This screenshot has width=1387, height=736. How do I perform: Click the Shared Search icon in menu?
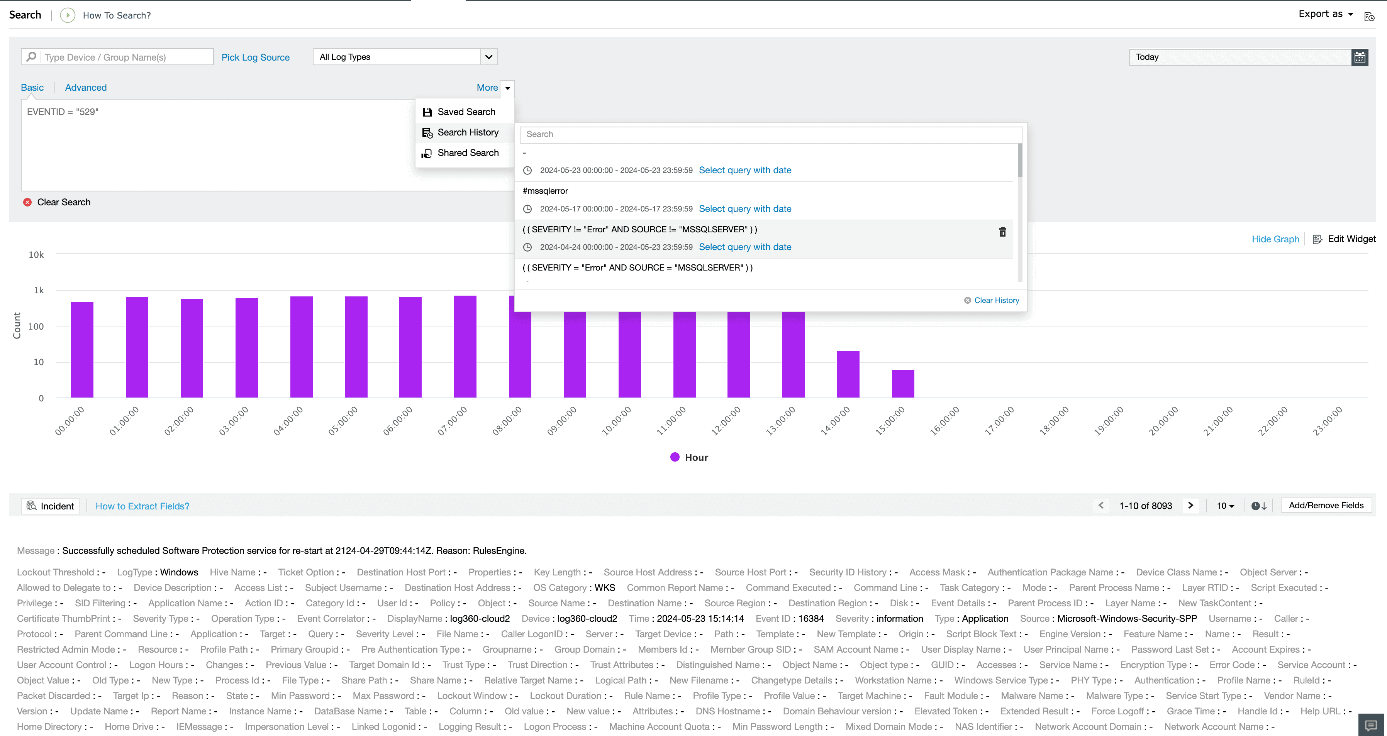[427, 153]
